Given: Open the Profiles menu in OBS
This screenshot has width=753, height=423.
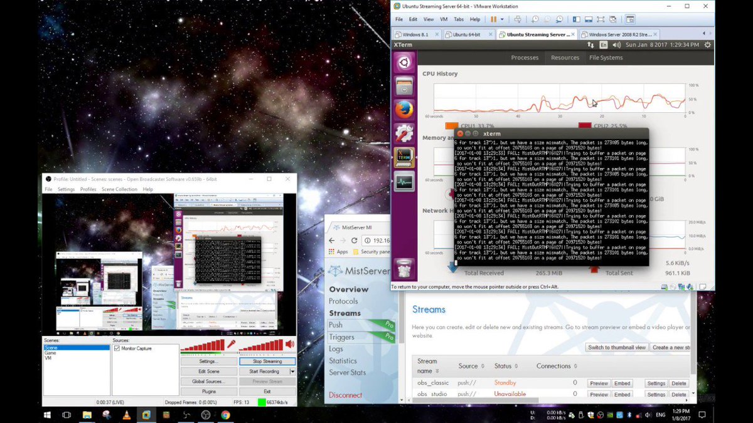Looking at the screenshot, I should (x=88, y=189).
